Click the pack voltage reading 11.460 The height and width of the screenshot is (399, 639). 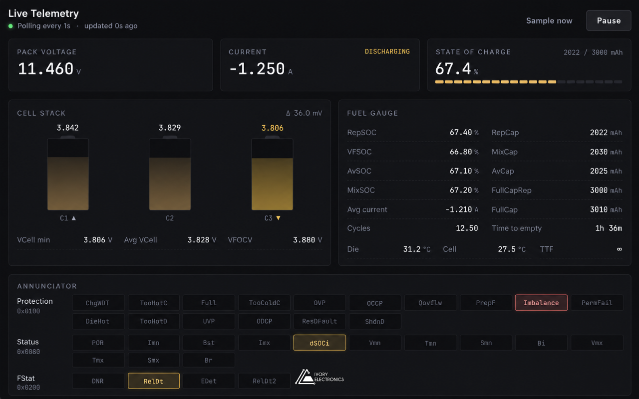click(x=46, y=69)
